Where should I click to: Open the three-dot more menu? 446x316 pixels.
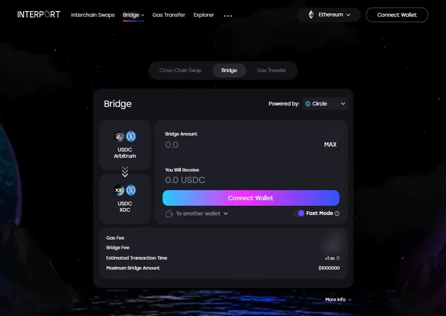228,16
